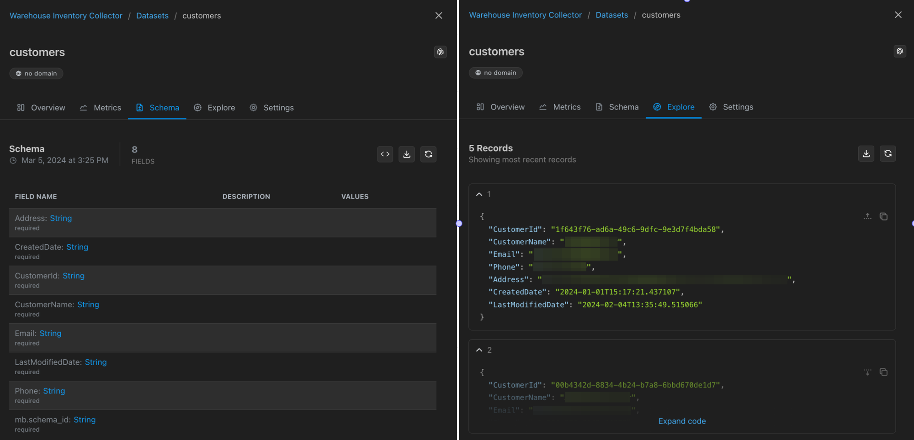Select the mb.schema_id field row
This screenshot has height=440, width=914.
(223, 424)
